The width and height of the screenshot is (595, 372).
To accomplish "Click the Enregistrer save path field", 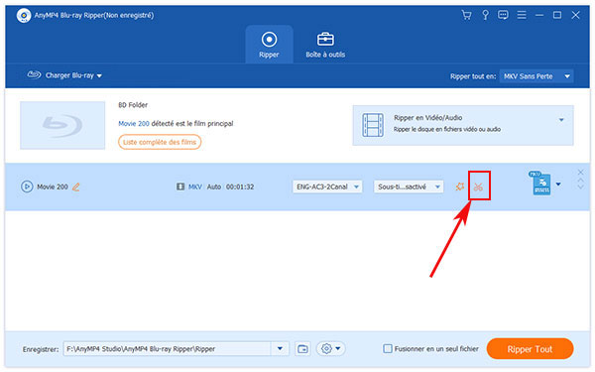I will (x=167, y=349).
